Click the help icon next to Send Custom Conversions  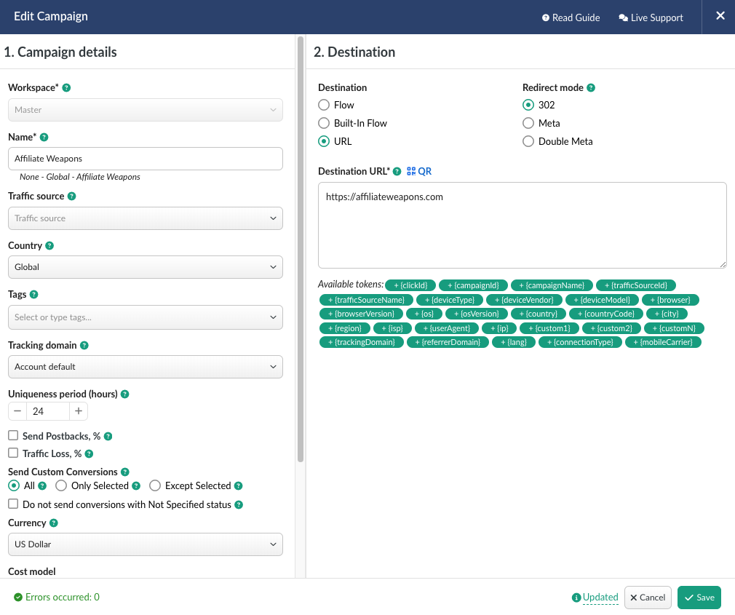click(x=124, y=472)
